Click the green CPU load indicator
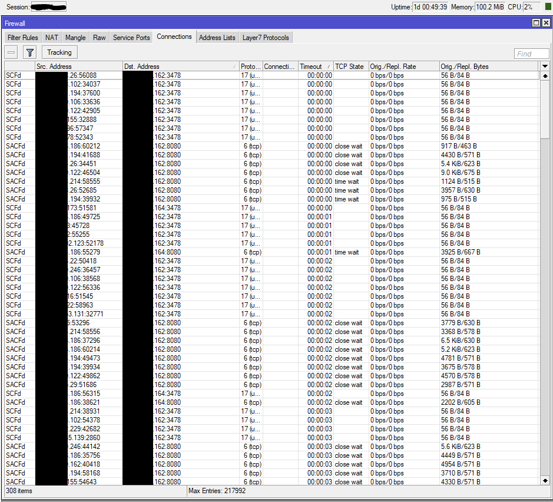Screen dimensions: 553x502 pos(548,7)
